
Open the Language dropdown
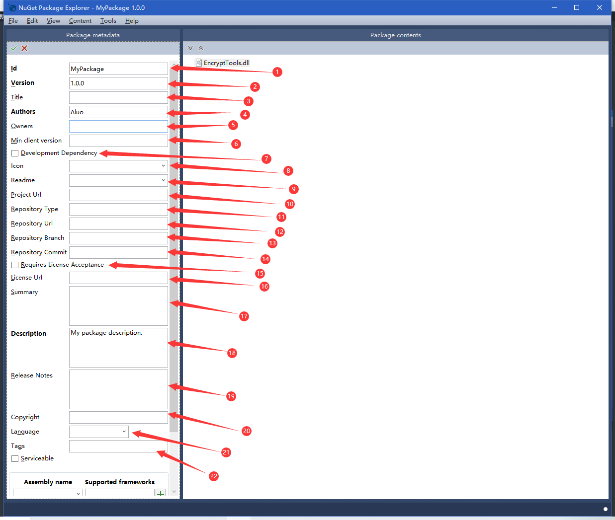tap(99, 432)
